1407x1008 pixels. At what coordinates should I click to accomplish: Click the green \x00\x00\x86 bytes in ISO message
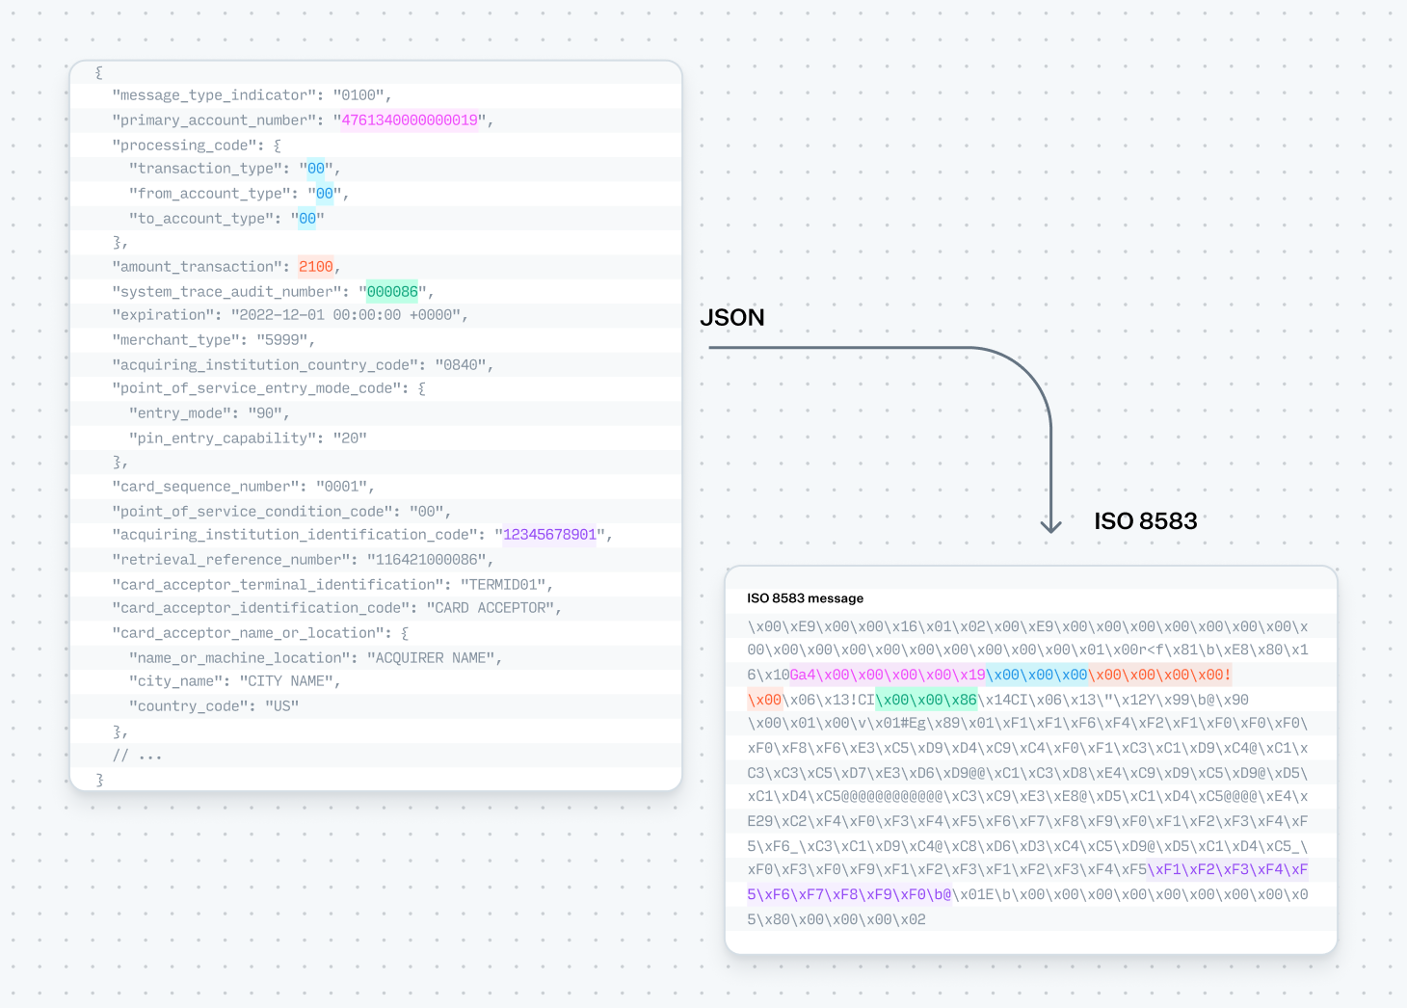coord(926,701)
